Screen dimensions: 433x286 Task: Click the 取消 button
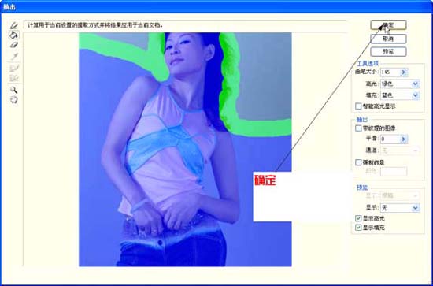(x=388, y=39)
